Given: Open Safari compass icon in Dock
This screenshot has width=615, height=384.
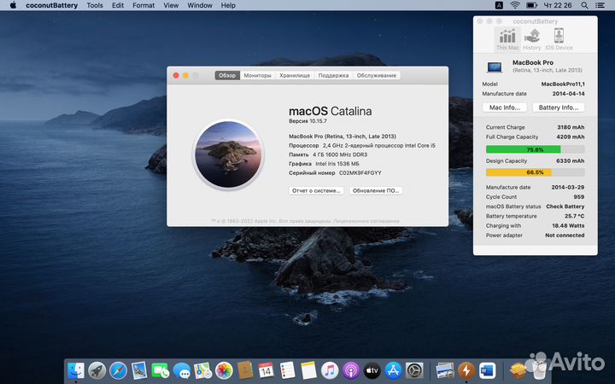Looking at the screenshot, I should click(118, 370).
